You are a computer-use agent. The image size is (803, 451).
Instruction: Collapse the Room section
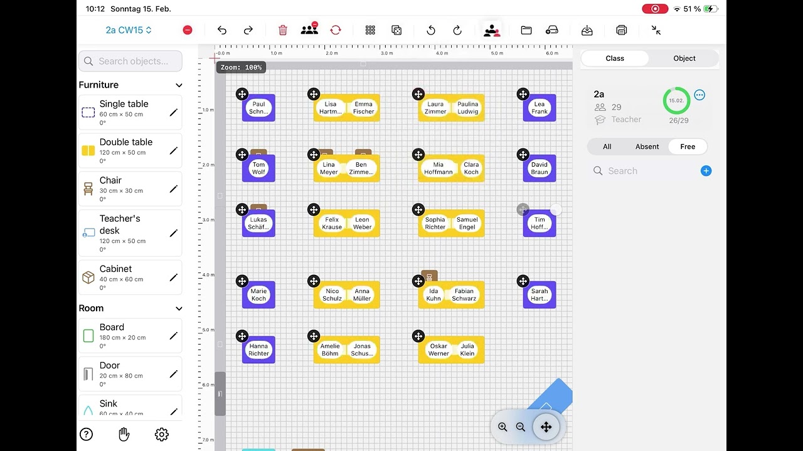[x=179, y=309]
